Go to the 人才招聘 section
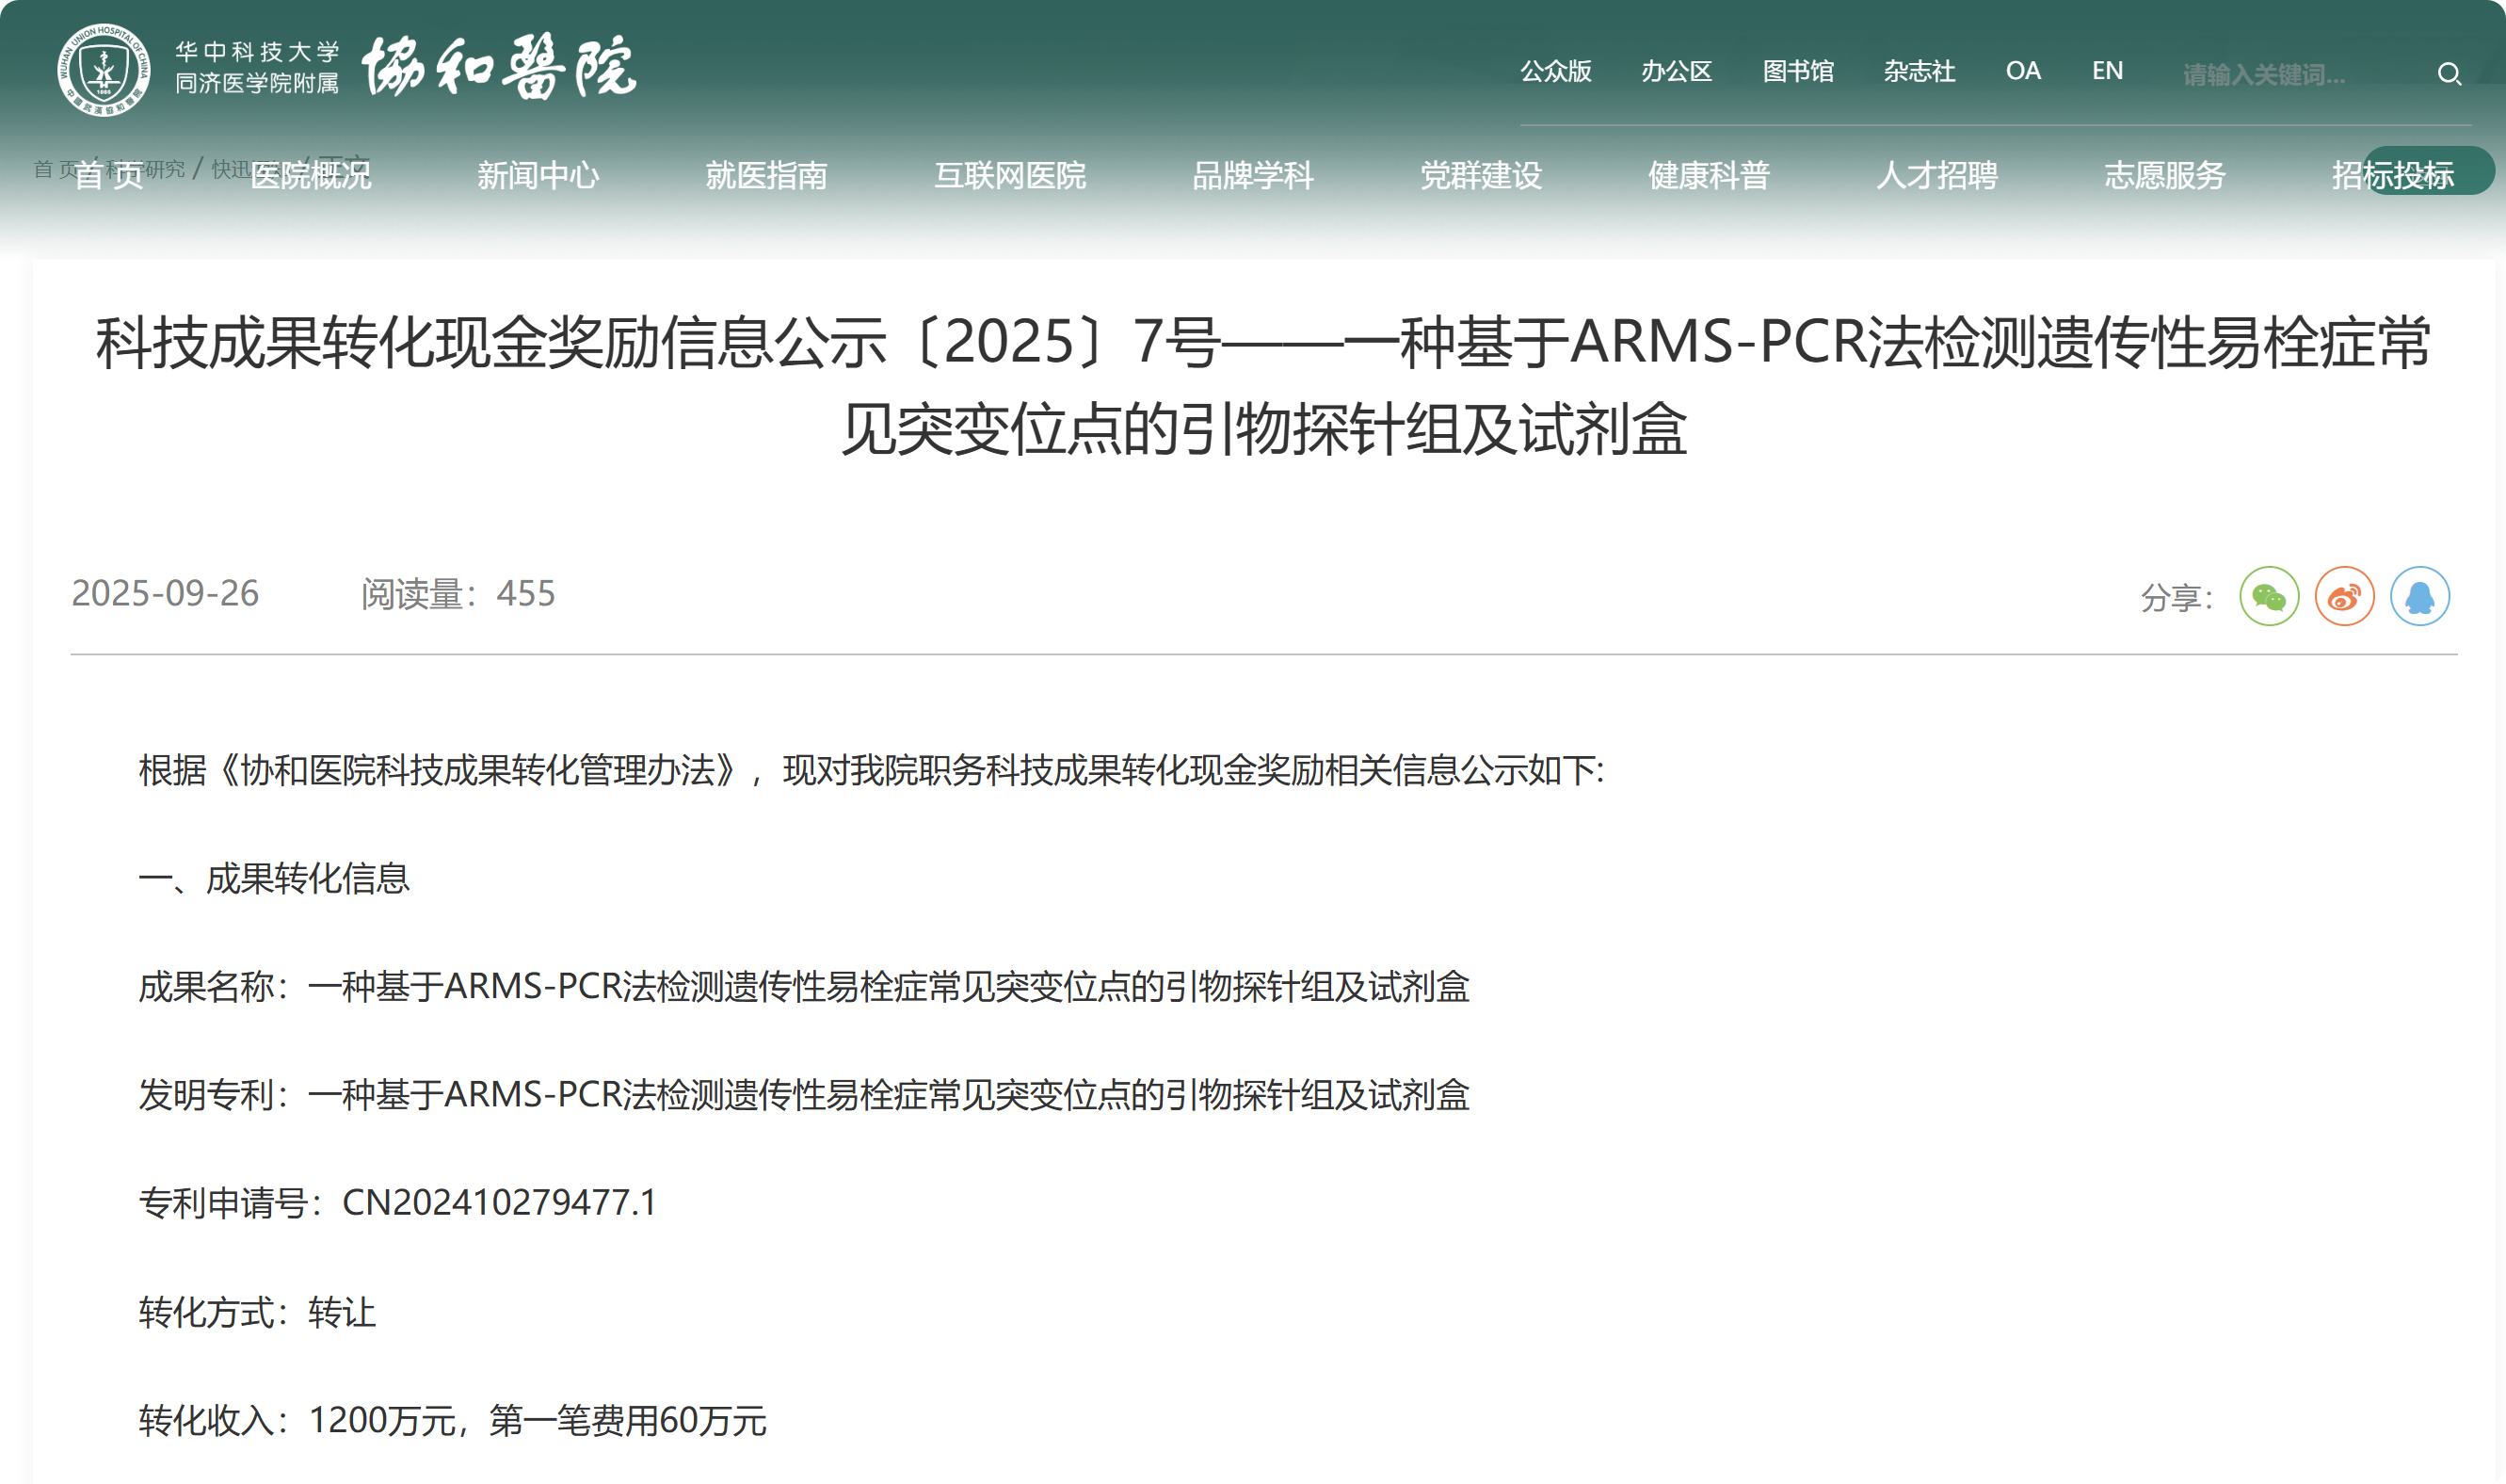Screen dimensions: 2506x1484 1936,176
